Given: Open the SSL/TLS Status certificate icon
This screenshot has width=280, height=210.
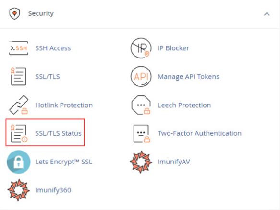Looking at the screenshot, I should [19, 133].
